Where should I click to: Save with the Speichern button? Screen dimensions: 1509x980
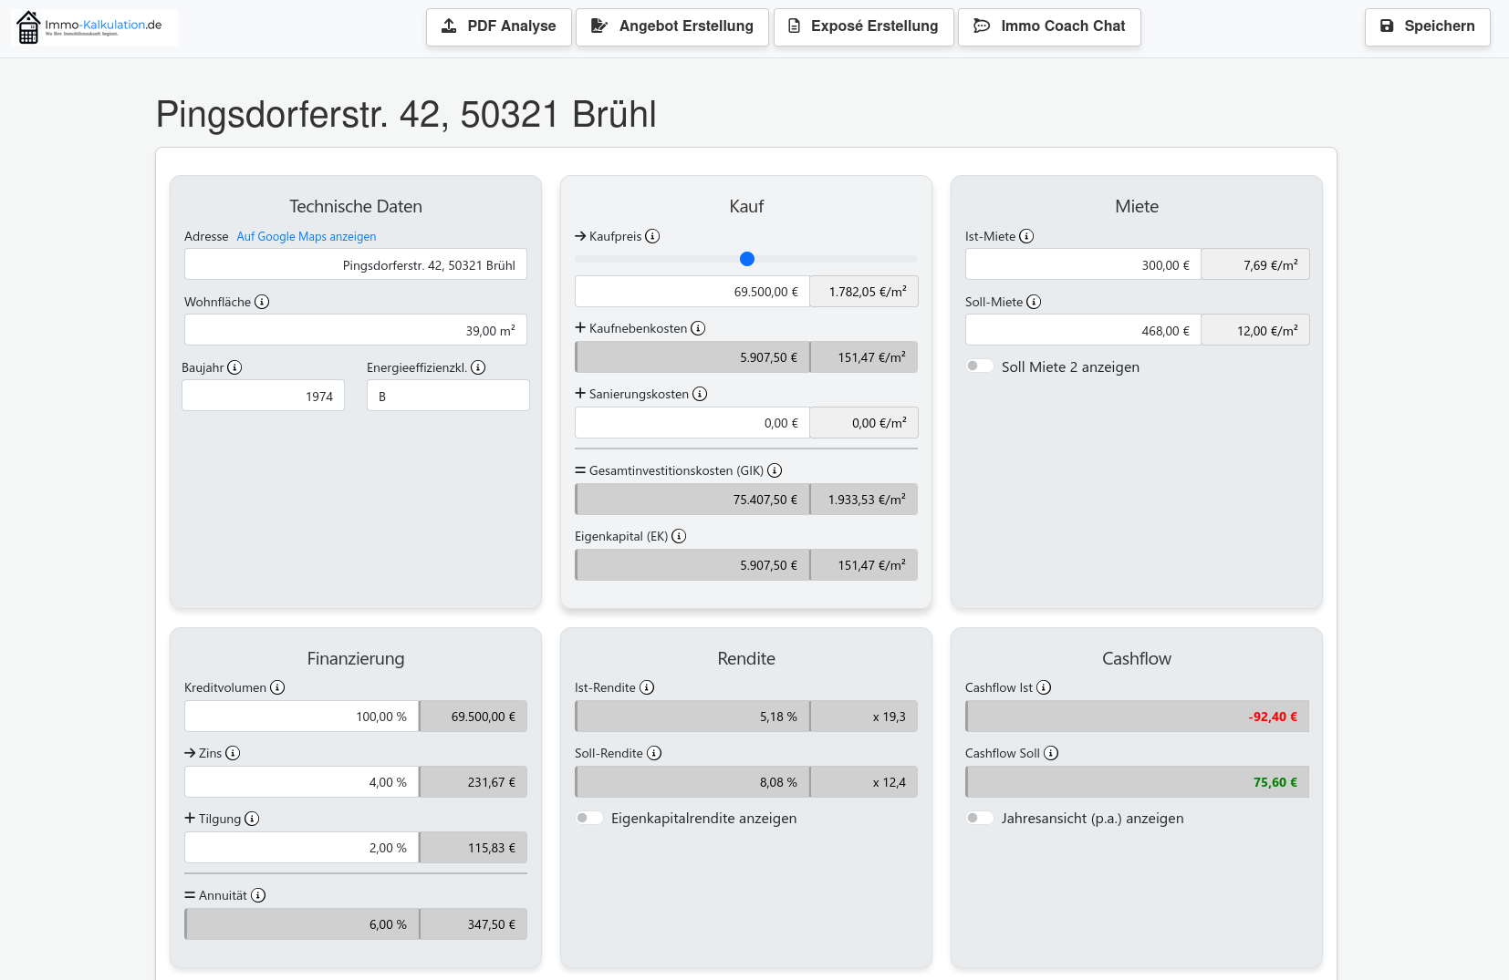pos(1428,26)
